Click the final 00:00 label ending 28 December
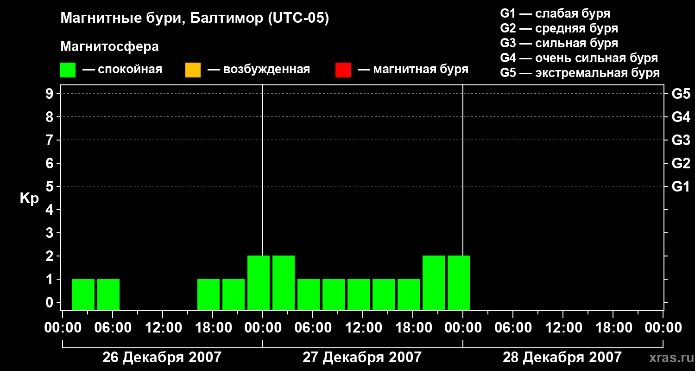The height and width of the screenshot is (371, 695). [663, 328]
